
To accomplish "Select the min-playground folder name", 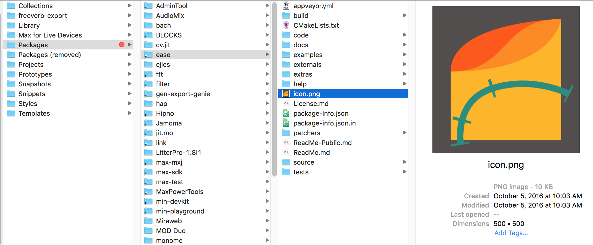I will point(180,211).
